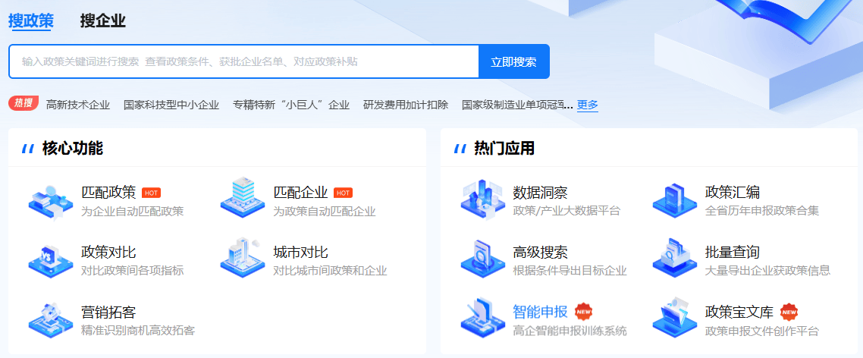Open the 匹配企业 building icon
Screen dimensions: 863x358
point(243,199)
